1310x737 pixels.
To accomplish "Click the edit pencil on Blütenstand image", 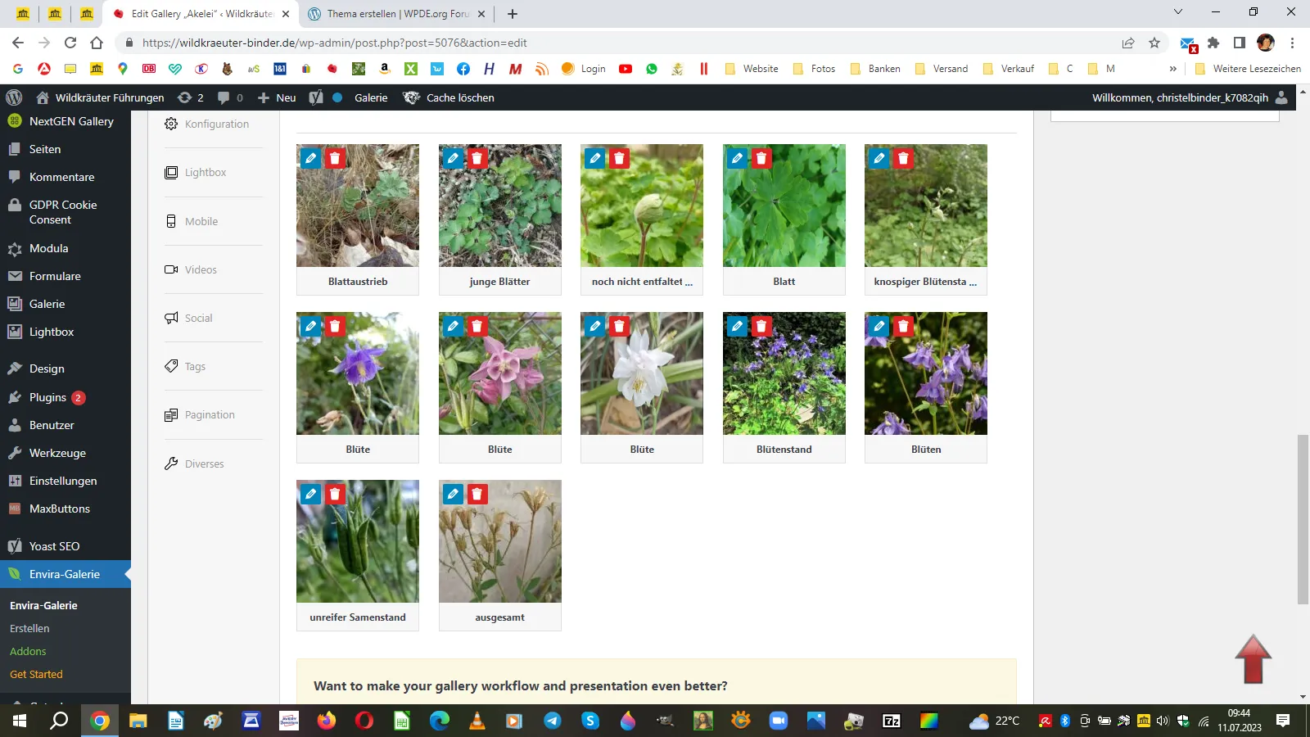I will [737, 326].
